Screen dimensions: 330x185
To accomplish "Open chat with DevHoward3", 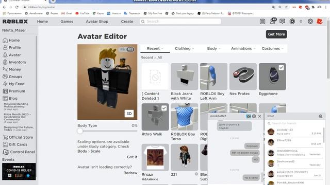I will pos(294,163).
